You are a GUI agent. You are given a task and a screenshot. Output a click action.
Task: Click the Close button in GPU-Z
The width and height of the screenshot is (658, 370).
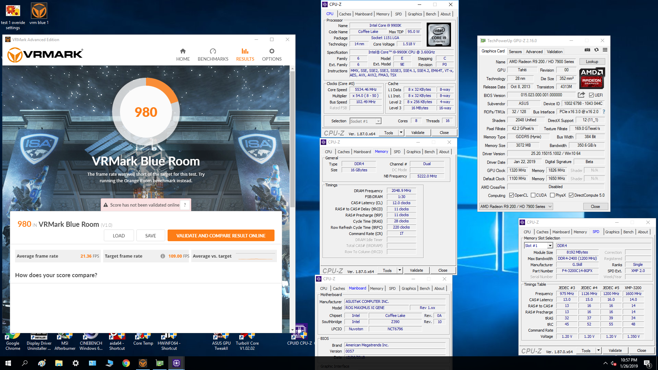pos(595,207)
